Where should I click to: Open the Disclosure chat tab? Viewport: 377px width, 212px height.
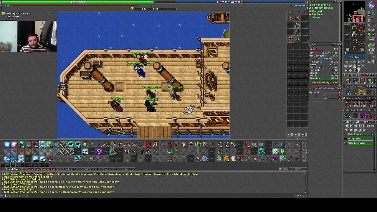pos(70,169)
